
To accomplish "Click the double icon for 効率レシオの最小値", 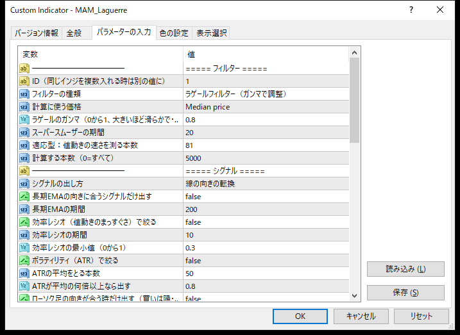I will coord(24,248).
